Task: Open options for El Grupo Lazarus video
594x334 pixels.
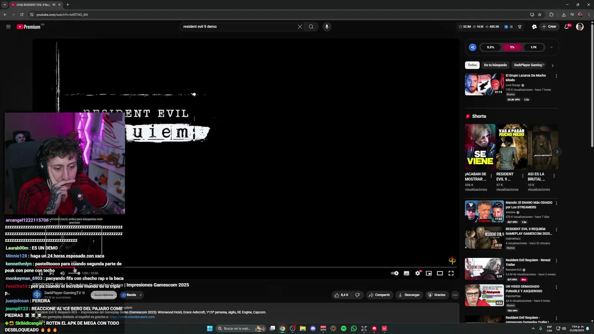Action: click(x=556, y=76)
